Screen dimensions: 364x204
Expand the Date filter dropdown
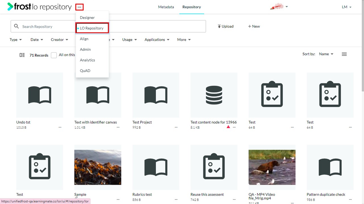(37, 40)
